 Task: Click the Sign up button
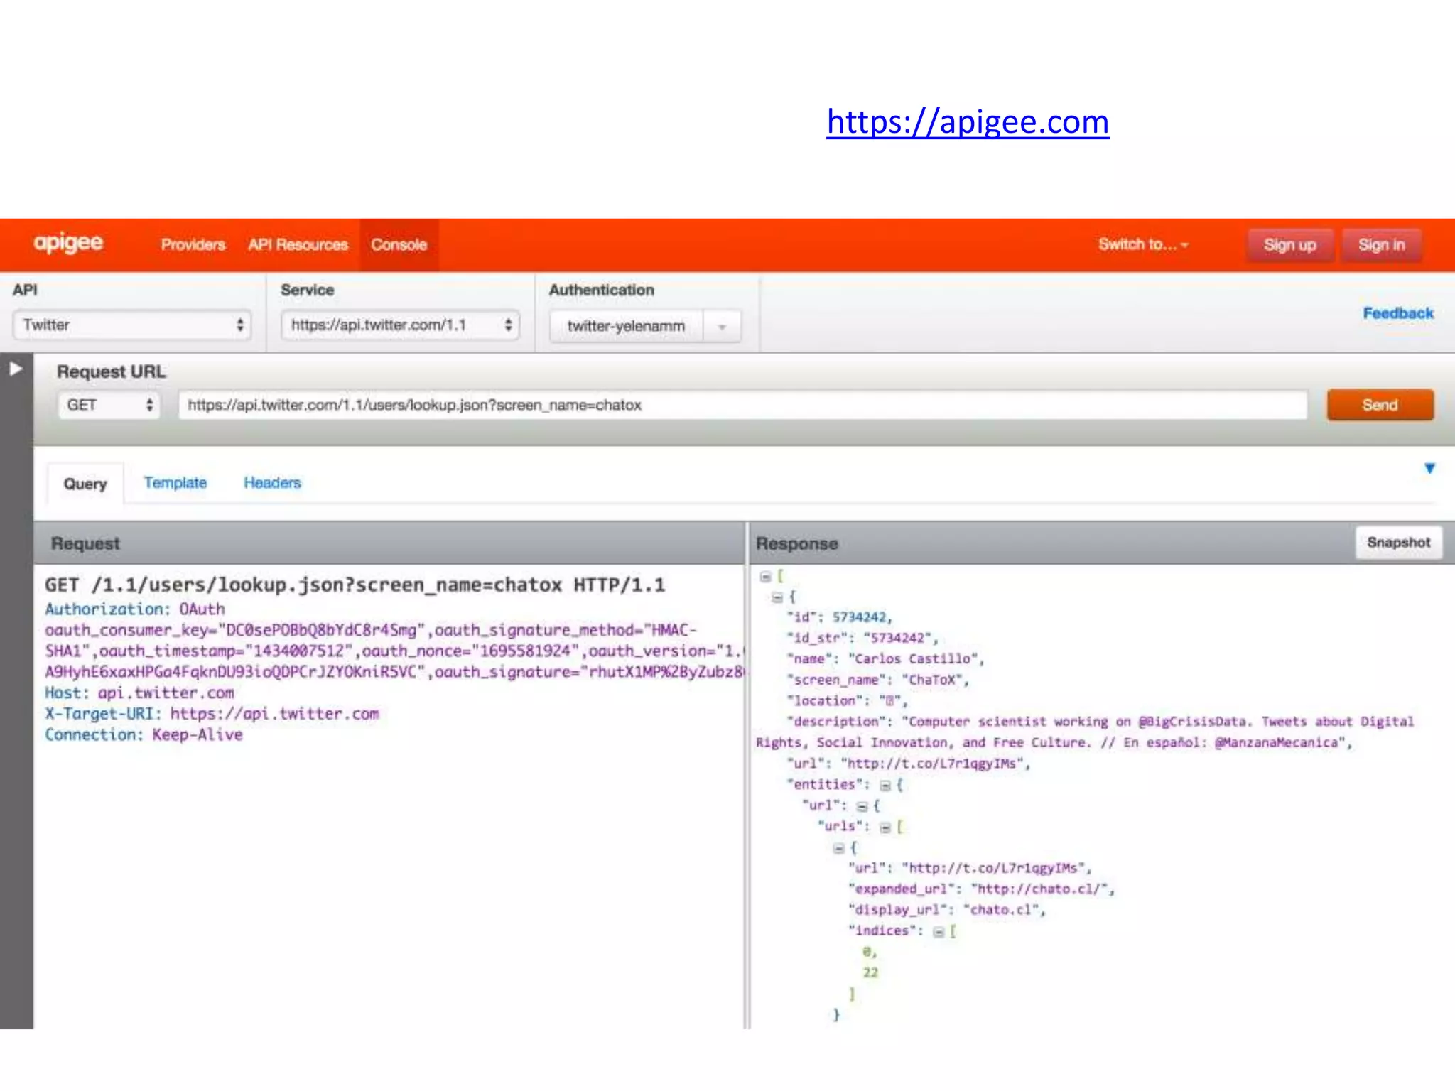pyautogui.click(x=1289, y=245)
